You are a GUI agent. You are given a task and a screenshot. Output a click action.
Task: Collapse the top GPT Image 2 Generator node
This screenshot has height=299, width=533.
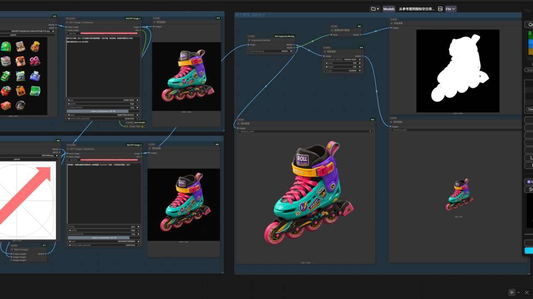[x=67, y=22]
